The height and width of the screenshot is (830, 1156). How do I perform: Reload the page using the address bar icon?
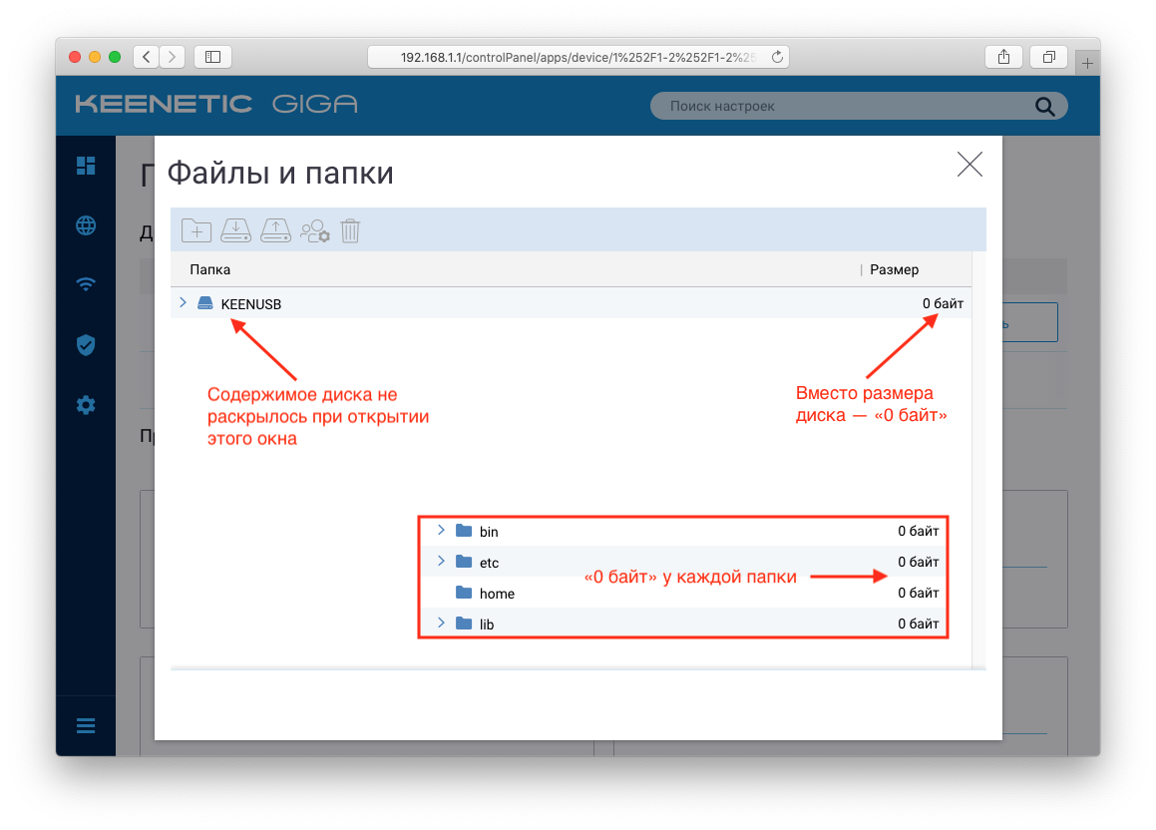coord(777,57)
